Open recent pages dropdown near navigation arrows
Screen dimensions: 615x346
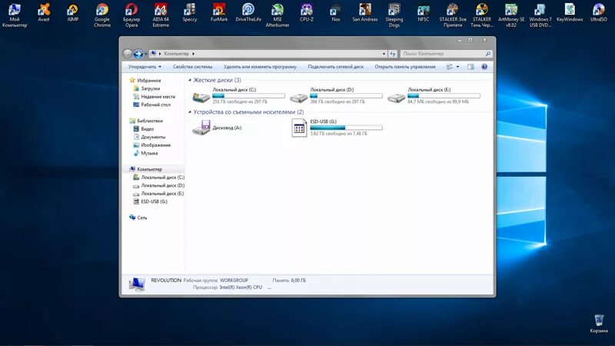(146, 54)
